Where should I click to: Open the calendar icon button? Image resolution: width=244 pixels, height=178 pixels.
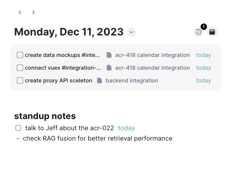212,32
